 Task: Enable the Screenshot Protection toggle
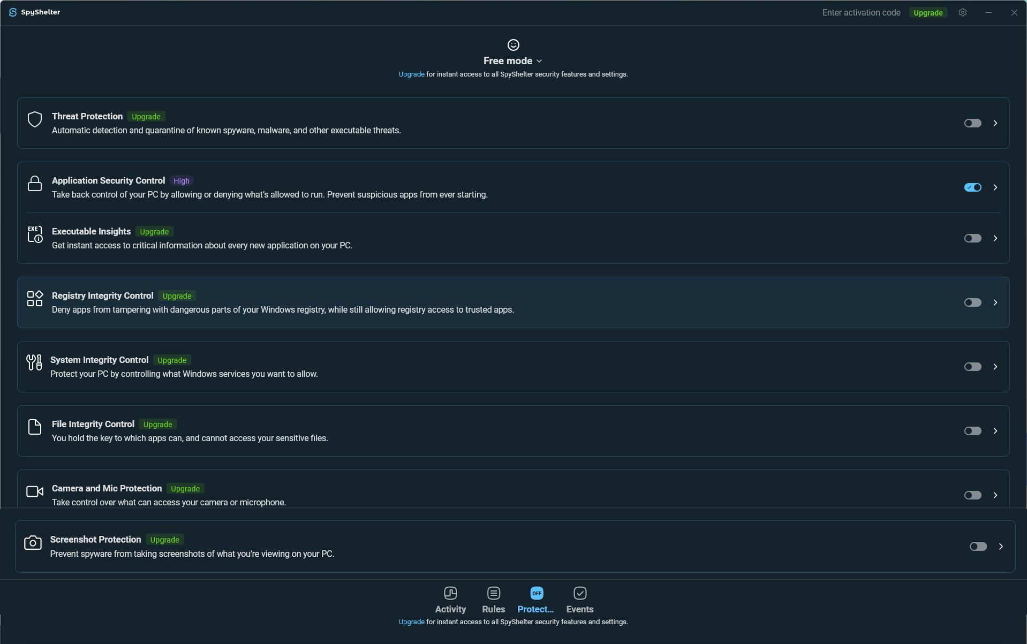click(x=978, y=547)
